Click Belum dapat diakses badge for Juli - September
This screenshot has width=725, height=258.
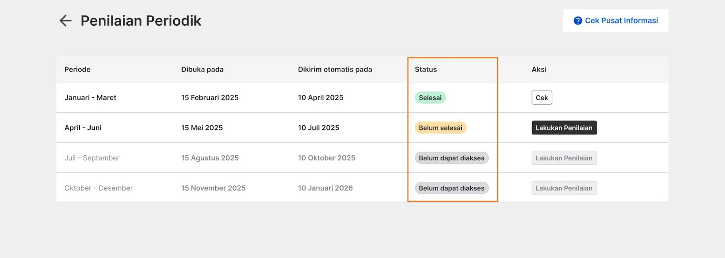[x=451, y=158]
